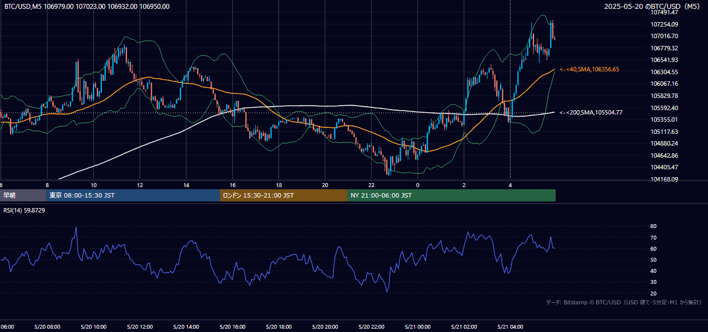Click the 5/20 10:00 time label
Screen dimensions: 708x332
pyautogui.click(x=94, y=327)
